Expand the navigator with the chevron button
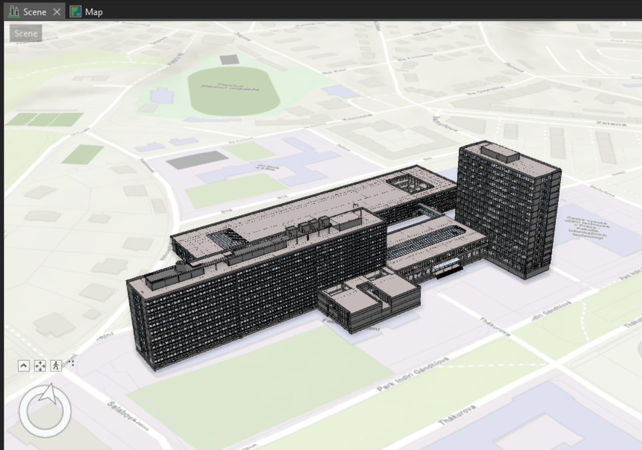Image resolution: width=642 pixels, height=450 pixels. 24,366
